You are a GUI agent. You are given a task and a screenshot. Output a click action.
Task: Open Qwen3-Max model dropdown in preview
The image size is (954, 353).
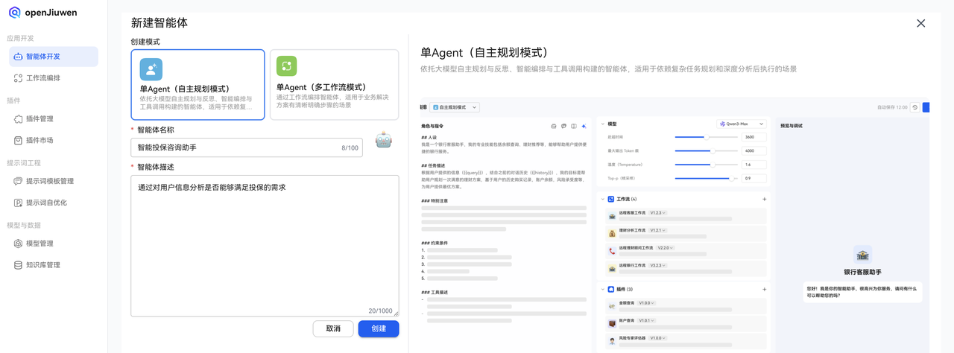[x=741, y=124]
